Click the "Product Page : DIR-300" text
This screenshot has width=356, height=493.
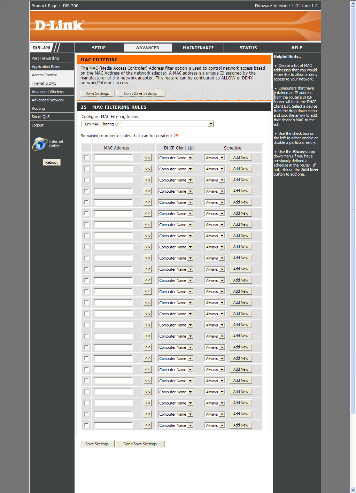[x=55, y=6]
